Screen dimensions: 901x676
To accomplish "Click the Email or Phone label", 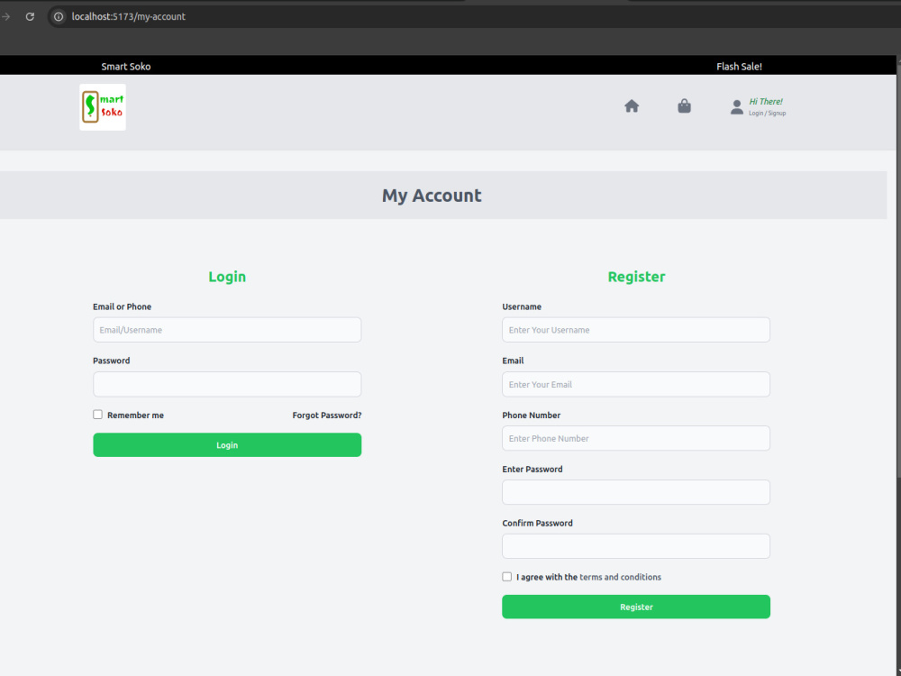I will [122, 307].
